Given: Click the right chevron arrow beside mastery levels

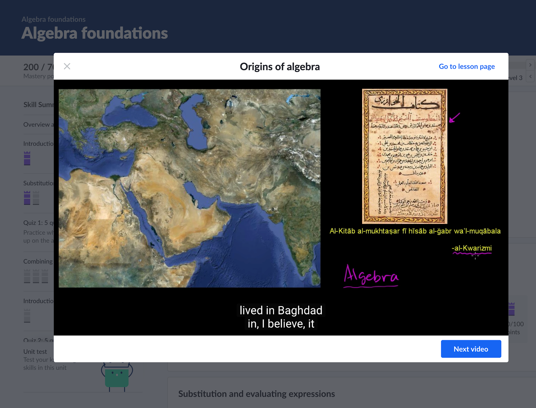Looking at the screenshot, I should (530, 65).
